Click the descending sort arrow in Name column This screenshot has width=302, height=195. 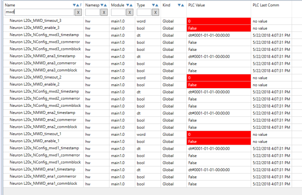coord(74,5)
